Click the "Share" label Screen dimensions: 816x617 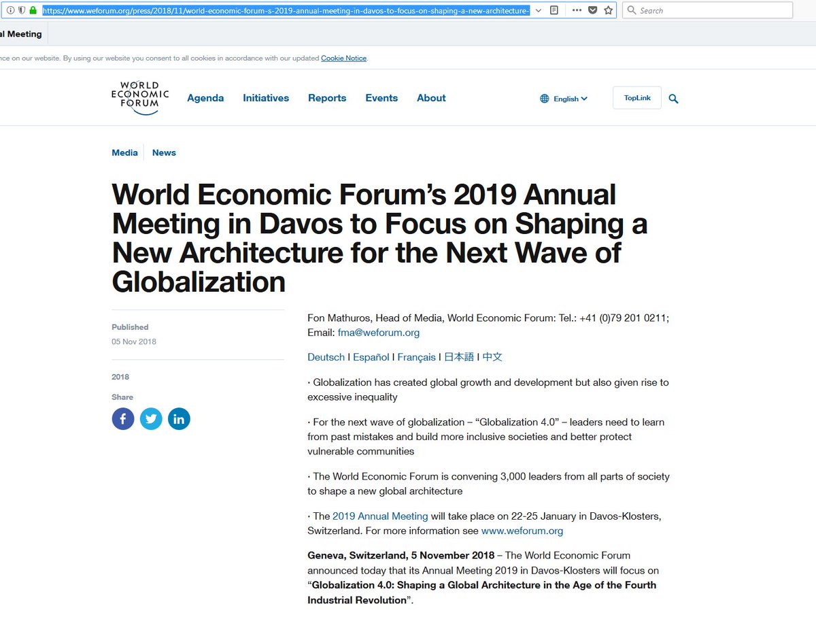point(122,397)
